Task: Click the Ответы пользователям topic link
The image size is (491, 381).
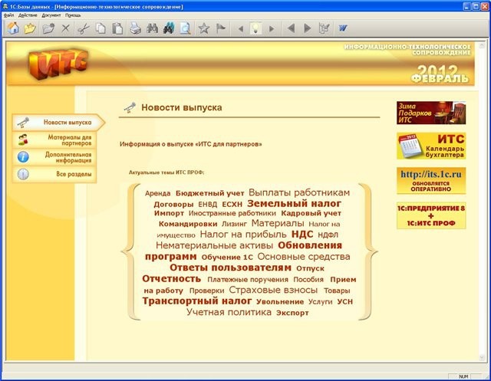Action: coord(230,268)
